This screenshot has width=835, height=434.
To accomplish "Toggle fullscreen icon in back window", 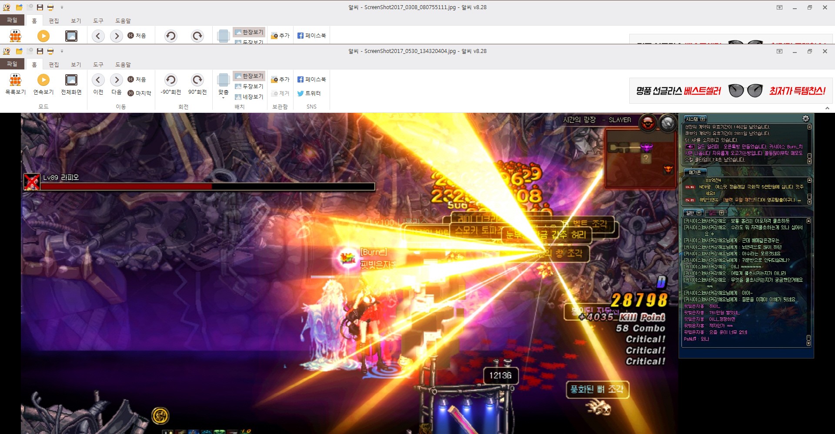I will coord(71,36).
